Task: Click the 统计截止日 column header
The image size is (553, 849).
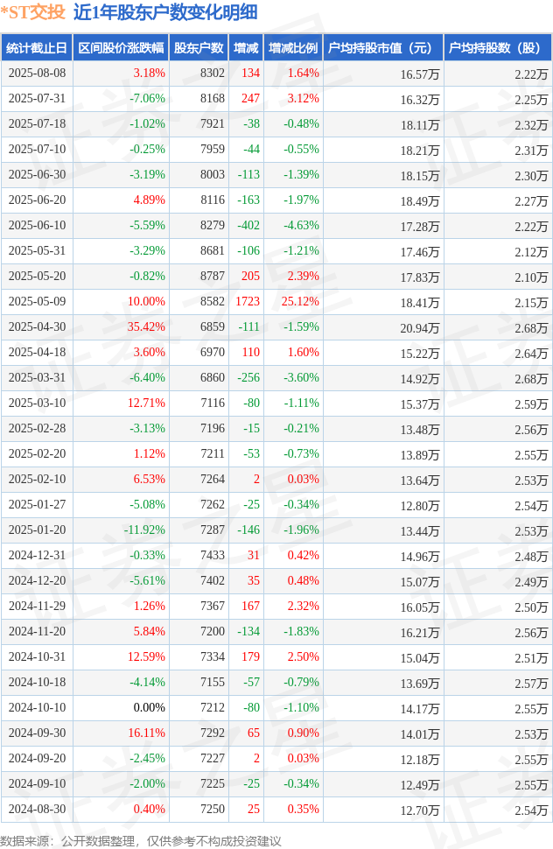Action: [x=37, y=48]
